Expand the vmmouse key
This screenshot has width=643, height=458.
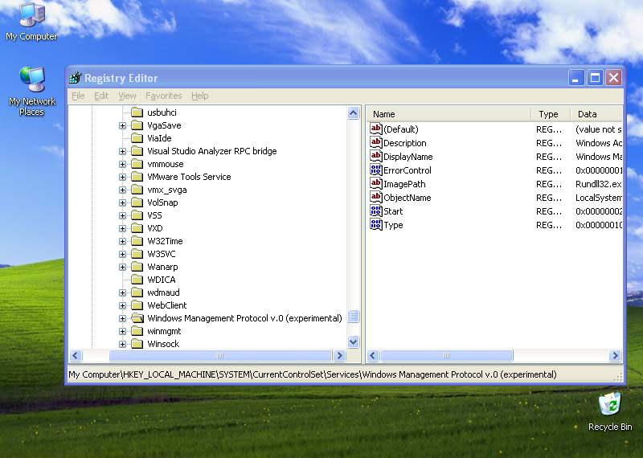(122, 164)
